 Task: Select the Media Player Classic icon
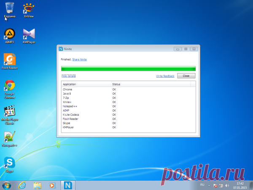(10, 115)
